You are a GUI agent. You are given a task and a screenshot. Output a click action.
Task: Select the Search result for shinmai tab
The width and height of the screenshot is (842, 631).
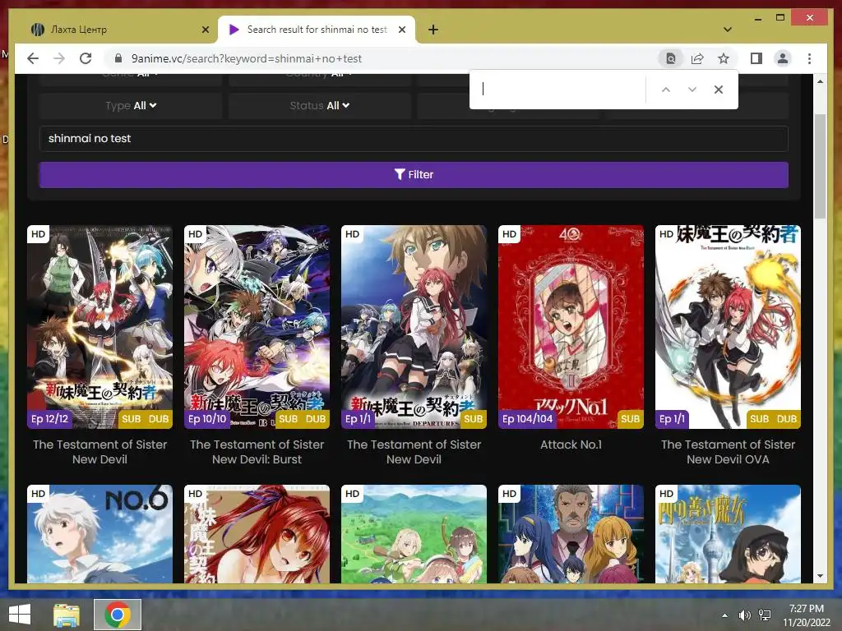point(316,30)
